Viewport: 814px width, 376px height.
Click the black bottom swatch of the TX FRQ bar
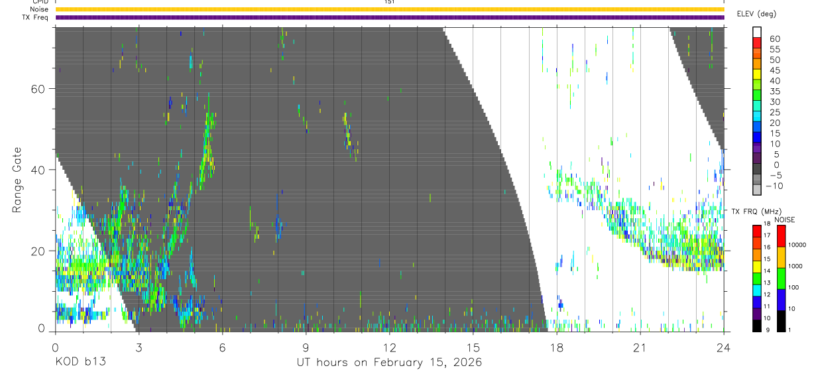click(757, 325)
